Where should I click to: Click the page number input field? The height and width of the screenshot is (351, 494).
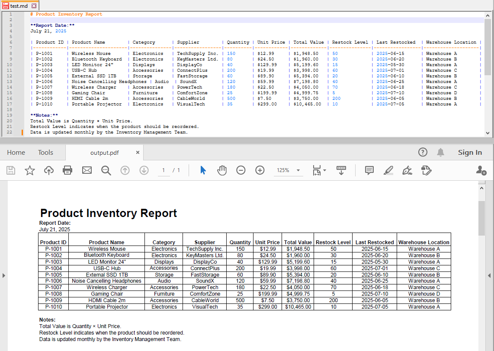click(164, 170)
